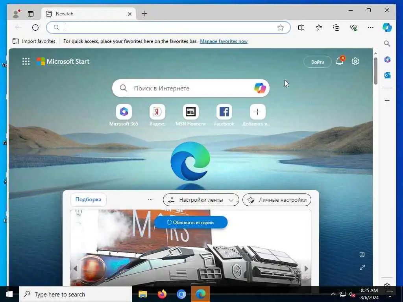Image resolution: width=403 pixels, height=302 pixels.
Task: Open the Collections icon
Action: 336,28
